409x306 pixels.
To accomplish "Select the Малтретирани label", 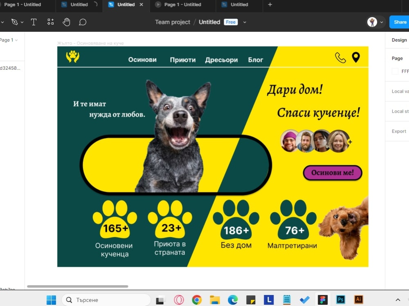I will click(292, 246).
